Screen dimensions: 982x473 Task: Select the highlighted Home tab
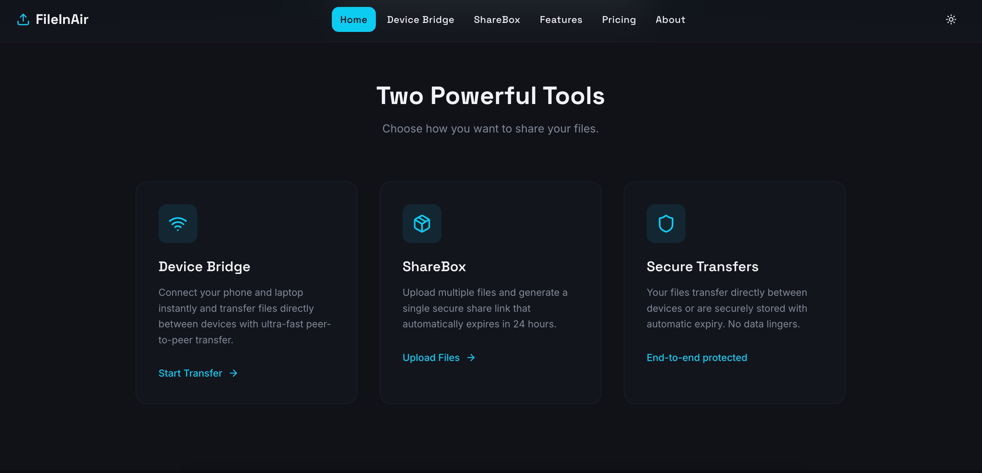pos(353,19)
